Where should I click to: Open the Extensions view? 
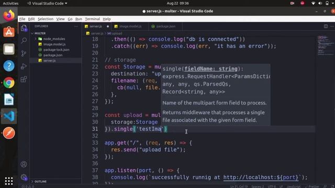[24, 79]
